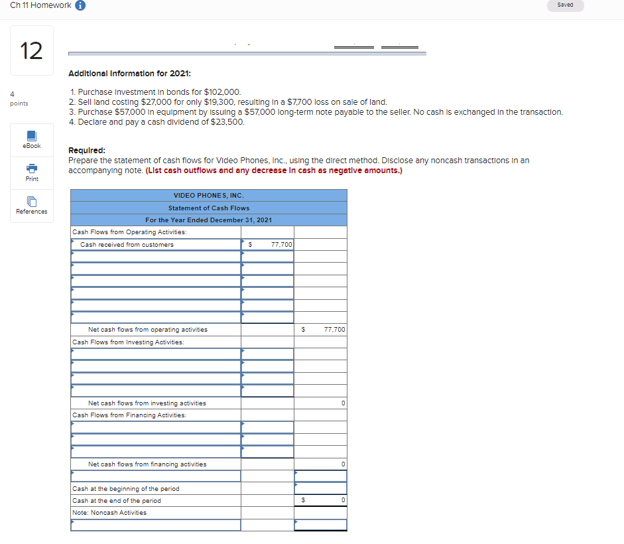
Task: Click the Cash at the end of the period value field
Action: 320,499
